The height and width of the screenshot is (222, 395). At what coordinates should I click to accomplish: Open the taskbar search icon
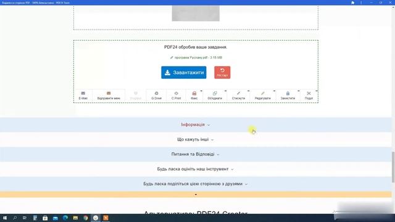tap(15, 218)
